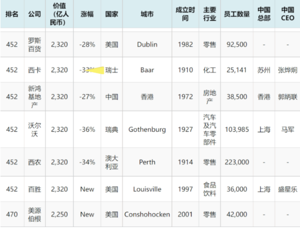Select the company cell 沃尔沃
This screenshot has width=300, height=228.
click(35, 130)
